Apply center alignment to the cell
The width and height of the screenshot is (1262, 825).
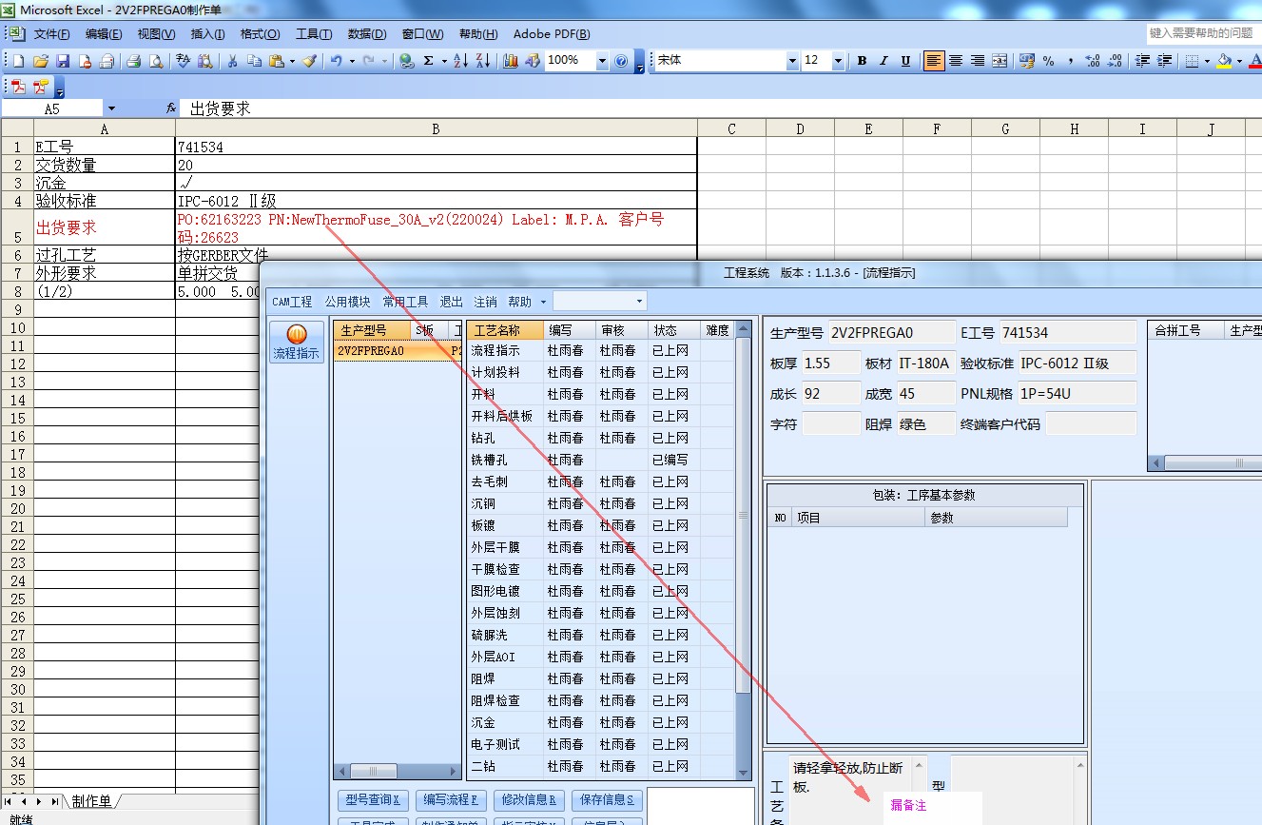tap(956, 61)
